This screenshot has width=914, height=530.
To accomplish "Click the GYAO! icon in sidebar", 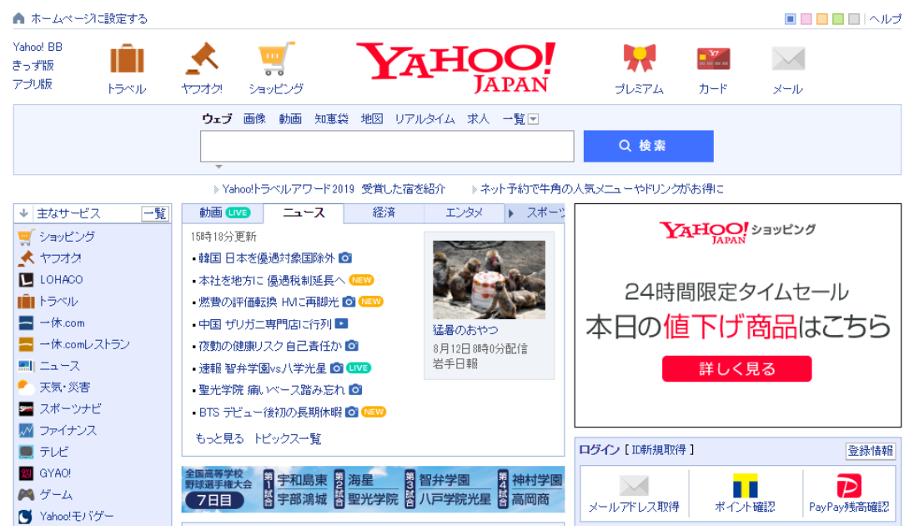I will 26,473.
